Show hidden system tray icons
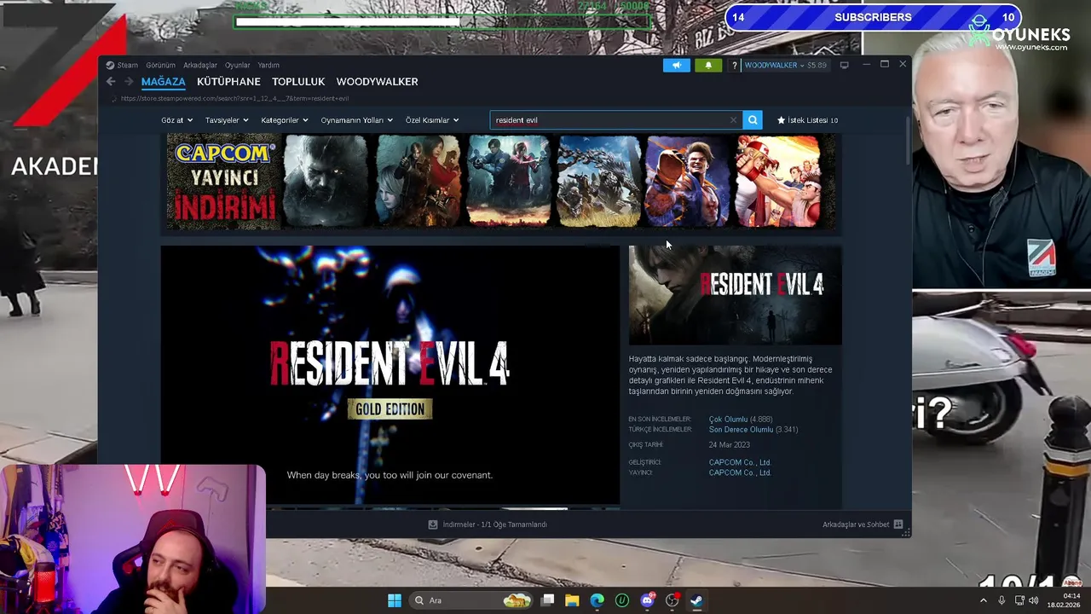The height and width of the screenshot is (614, 1091). (983, 600)
